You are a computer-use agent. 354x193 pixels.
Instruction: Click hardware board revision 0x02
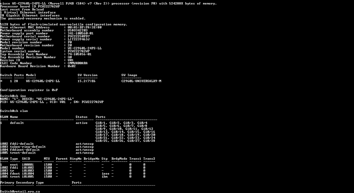pos(72,66)
